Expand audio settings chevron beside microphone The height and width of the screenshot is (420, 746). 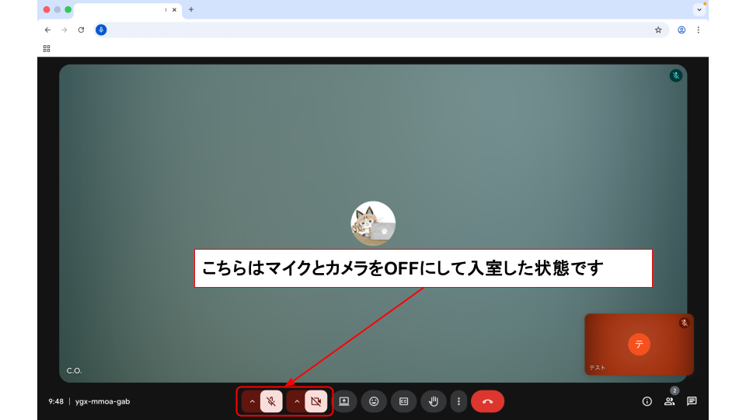tap(252, 401)
